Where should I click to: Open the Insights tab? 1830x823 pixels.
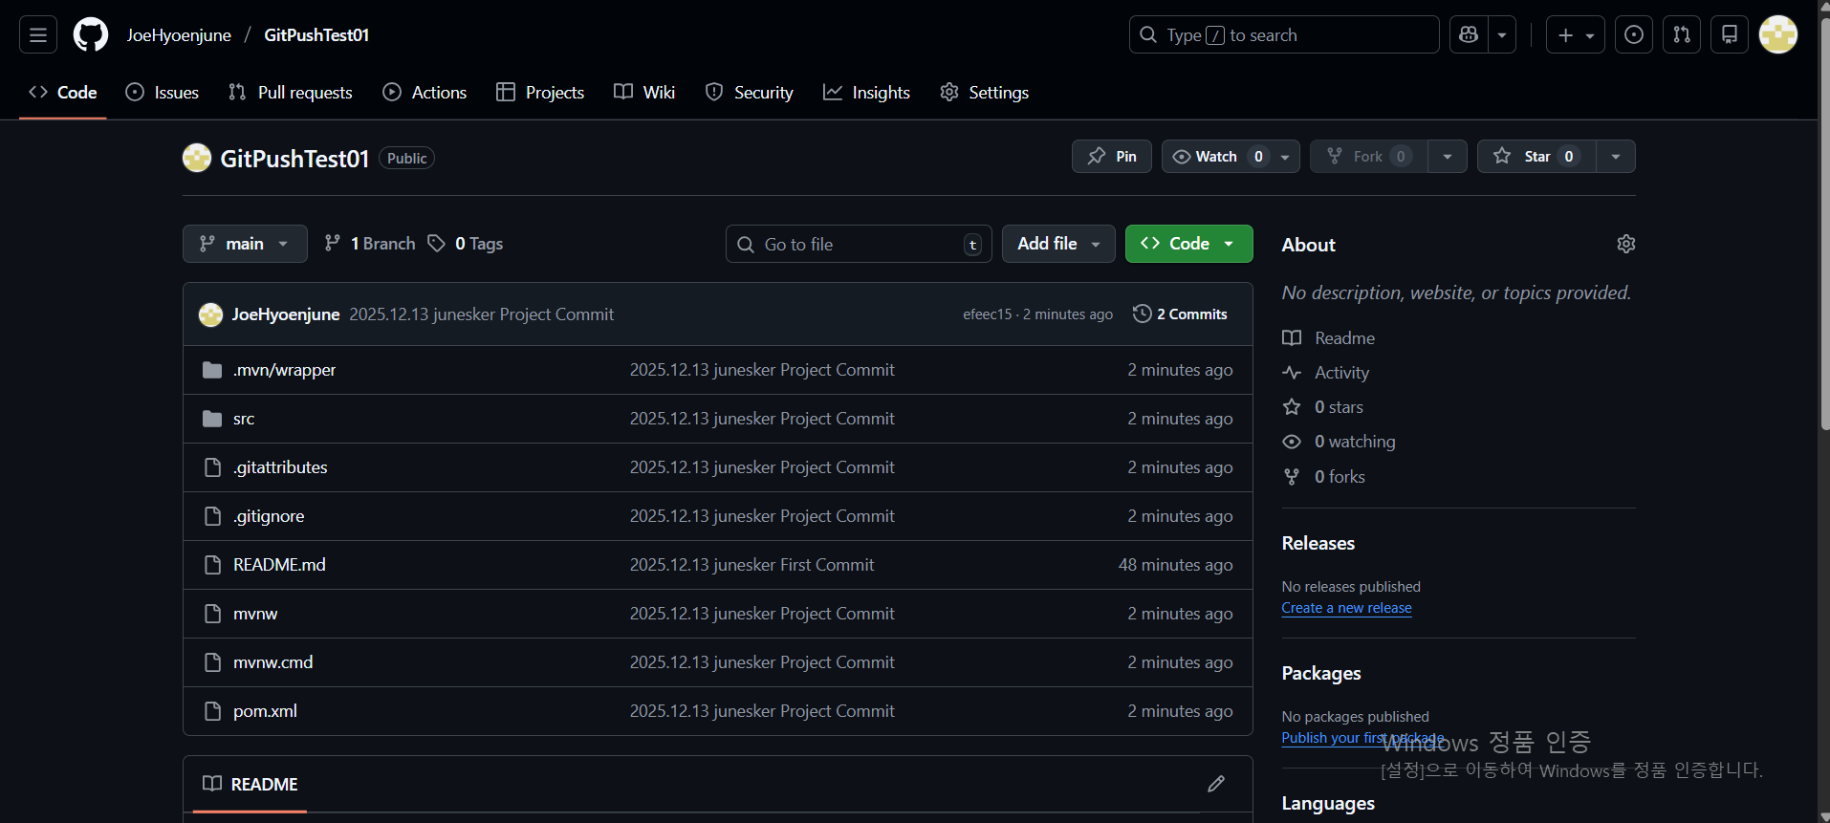(x=866, y=93)
